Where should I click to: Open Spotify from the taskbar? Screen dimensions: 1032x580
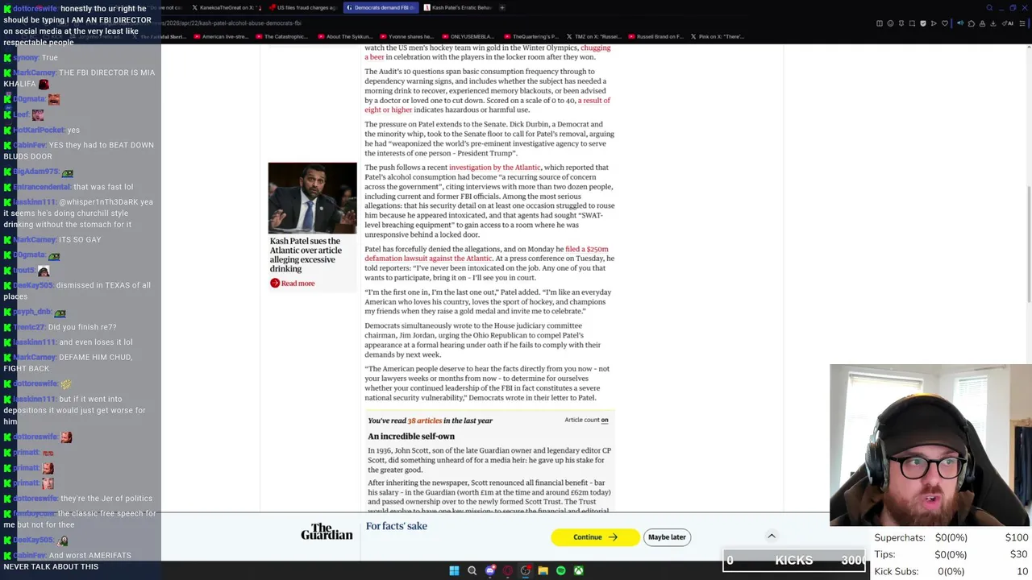tap(560, 570)
